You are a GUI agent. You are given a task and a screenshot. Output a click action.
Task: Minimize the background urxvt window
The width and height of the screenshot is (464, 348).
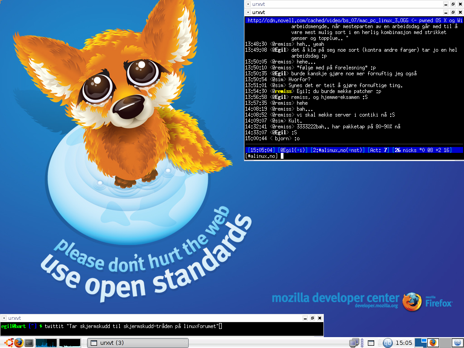click(446, 4)
